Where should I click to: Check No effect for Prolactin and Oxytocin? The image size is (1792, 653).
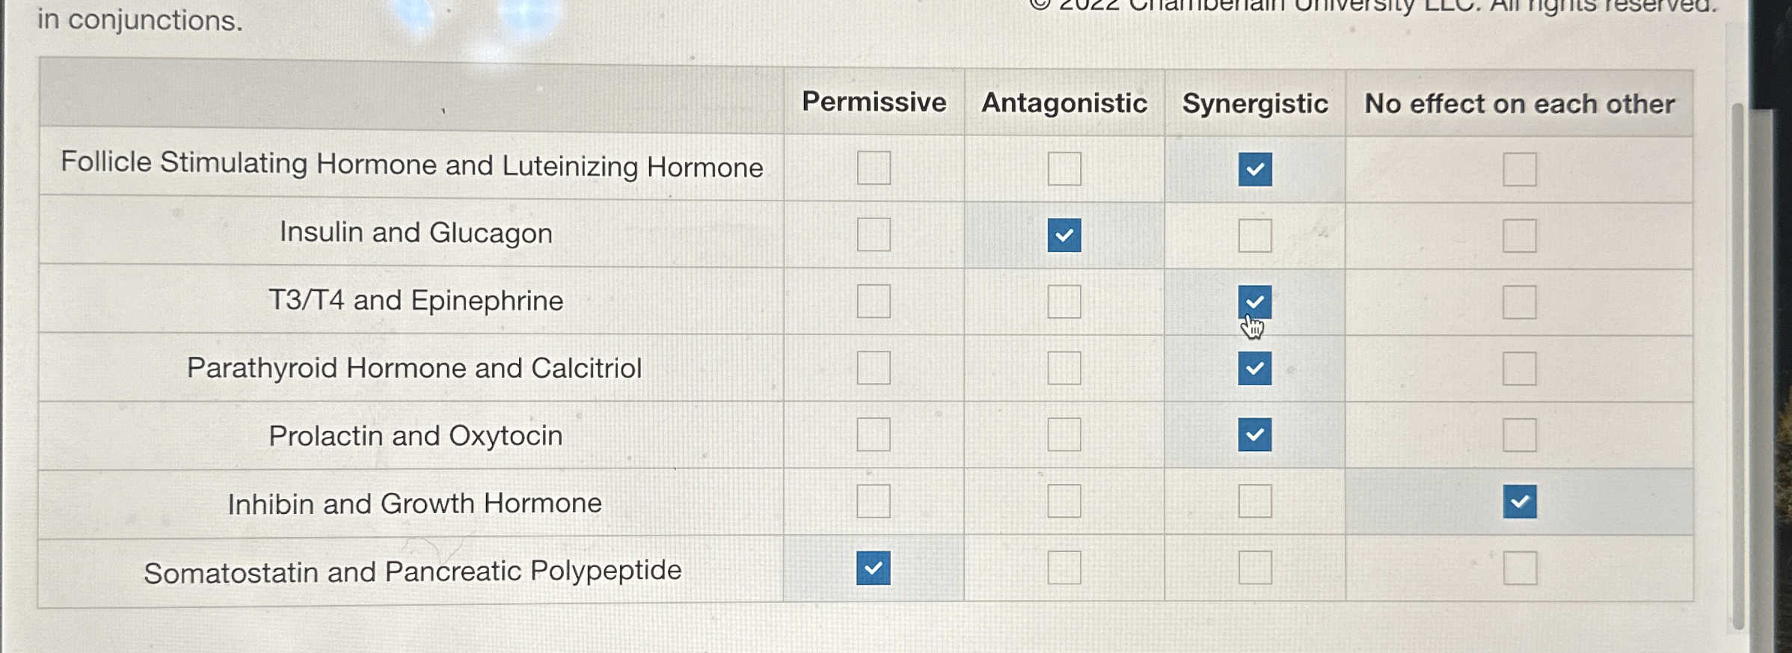point(1520,435)
